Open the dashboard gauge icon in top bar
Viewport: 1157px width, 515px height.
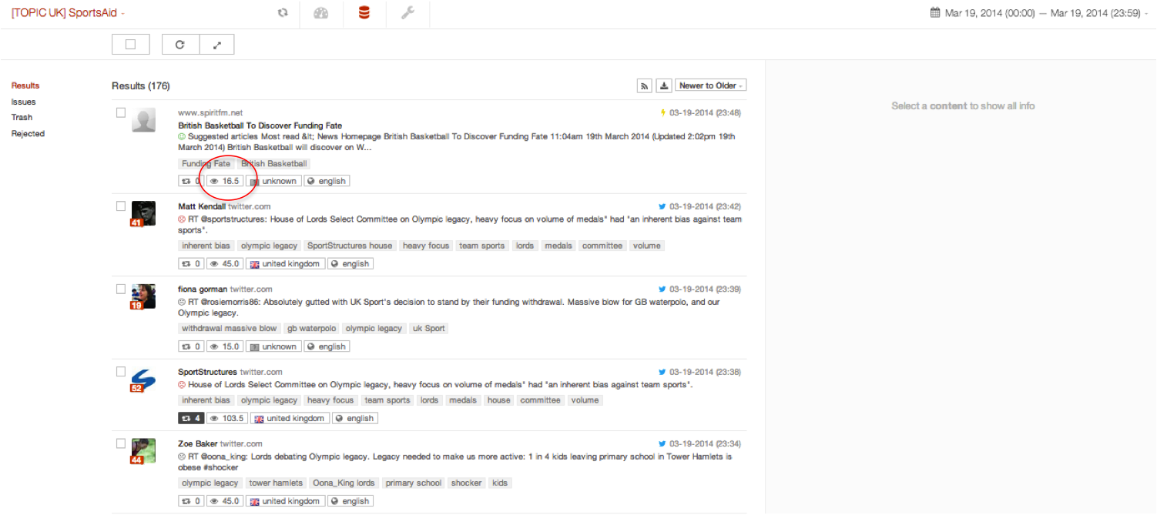[321, 13]
